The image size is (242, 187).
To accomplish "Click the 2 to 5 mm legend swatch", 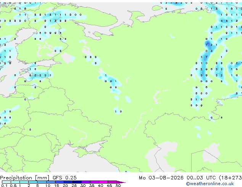I will point(33,182).
